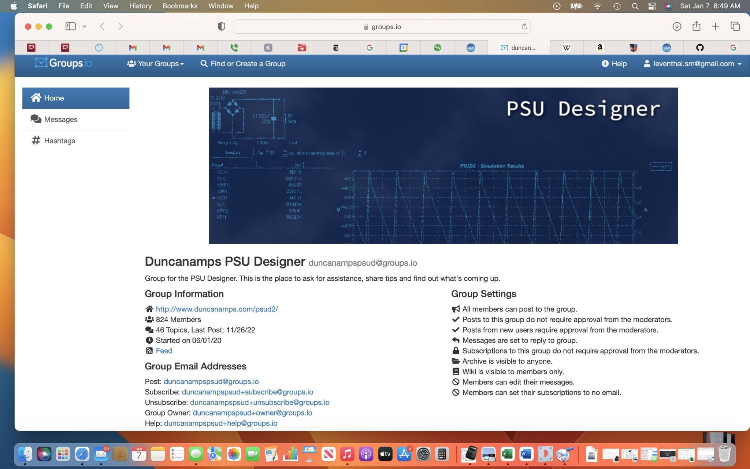This screenshot has width=750, height=469.
Task: Switch to the New York Times tab
Action: click(335, 48)
